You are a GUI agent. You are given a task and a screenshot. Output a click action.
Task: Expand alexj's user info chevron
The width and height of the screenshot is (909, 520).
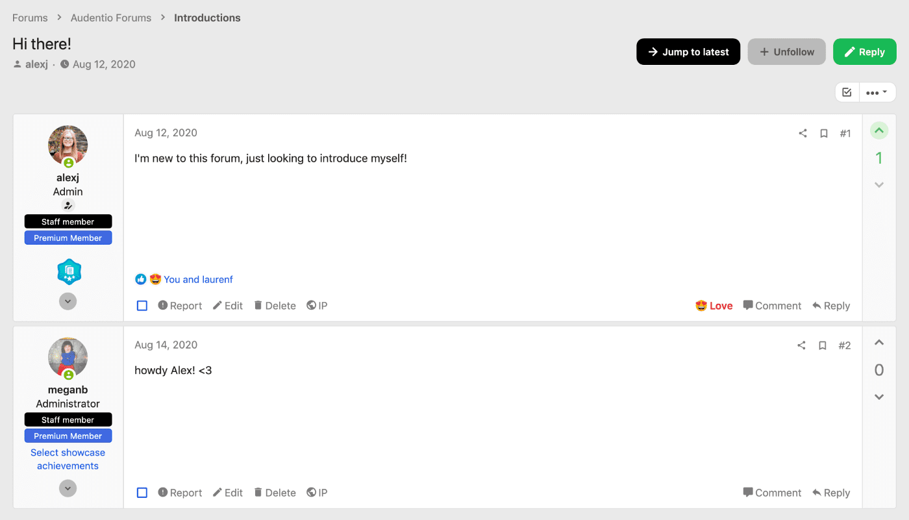click(68, 301)
